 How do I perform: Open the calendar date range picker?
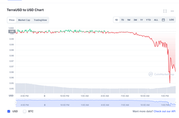click(163, 20)
